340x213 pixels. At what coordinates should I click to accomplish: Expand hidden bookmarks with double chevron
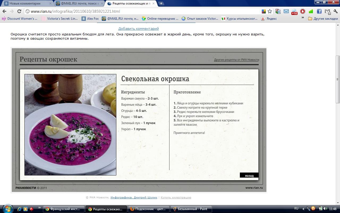click(x=303, y=18)
